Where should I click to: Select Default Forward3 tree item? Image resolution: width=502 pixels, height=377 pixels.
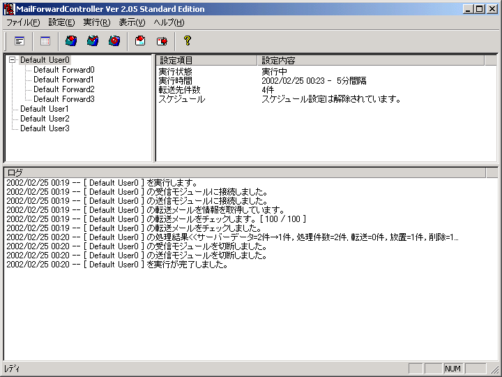(64, 98)
